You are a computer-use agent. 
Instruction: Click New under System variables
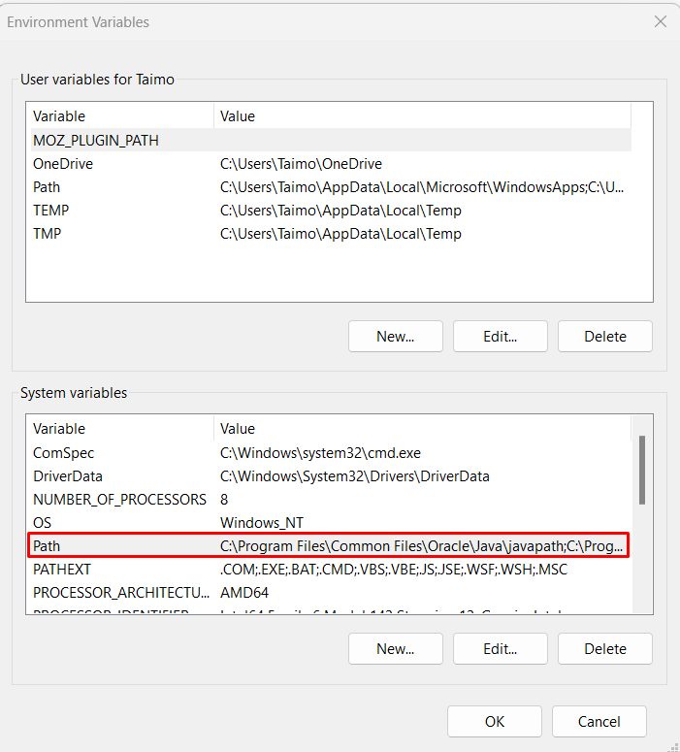coord(396,648)
